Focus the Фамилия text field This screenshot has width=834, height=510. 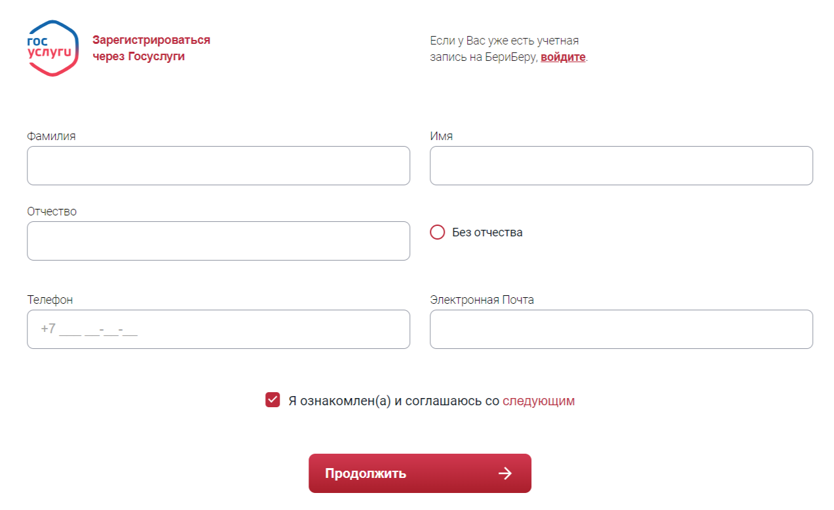click(x=218, y=166)
